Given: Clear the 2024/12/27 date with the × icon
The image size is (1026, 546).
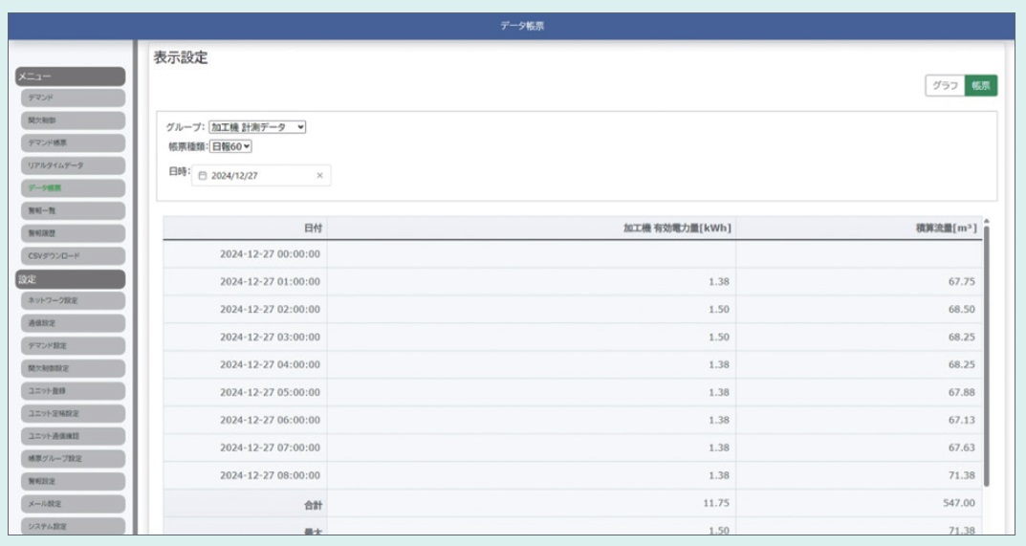Looking at the screenshot, I should pyautogui.click(x=319, y=175).
